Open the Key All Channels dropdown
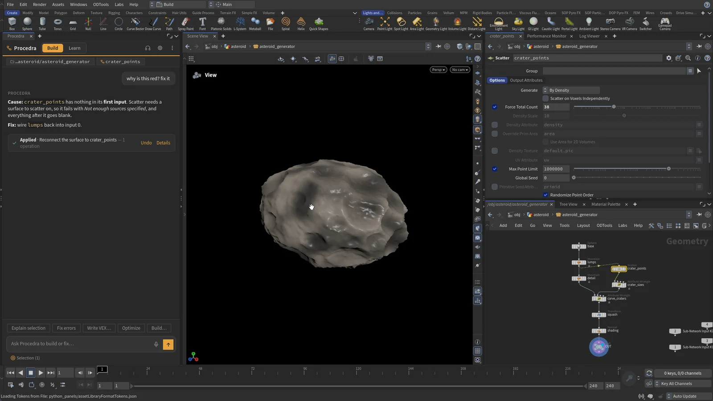This screenshot has height=401, width=713. pos(682,384)
